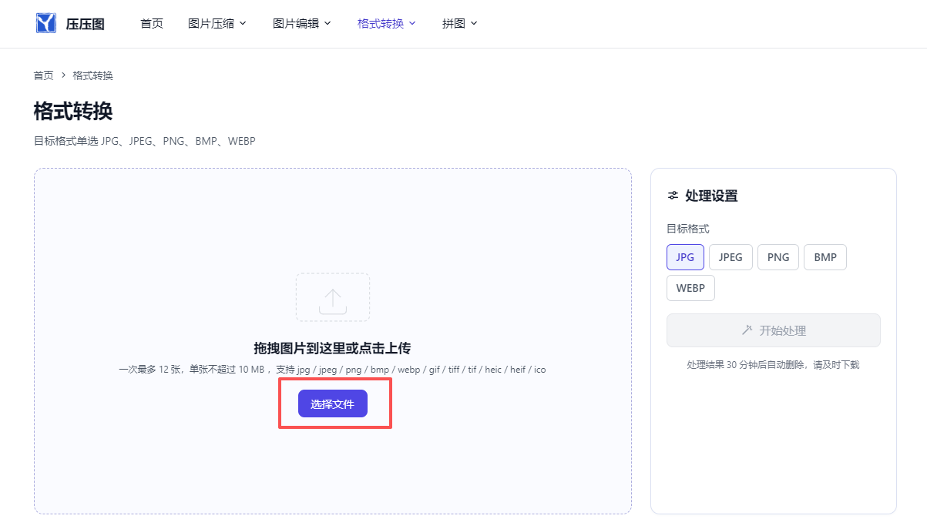Click the upload arrow icon in drop zone
The width and height of the screenshot is (927, 529).
(x=333, y=300)
